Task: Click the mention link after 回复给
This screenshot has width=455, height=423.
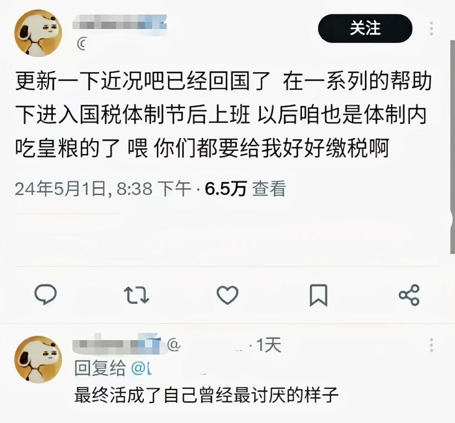Action: (141, 368)
